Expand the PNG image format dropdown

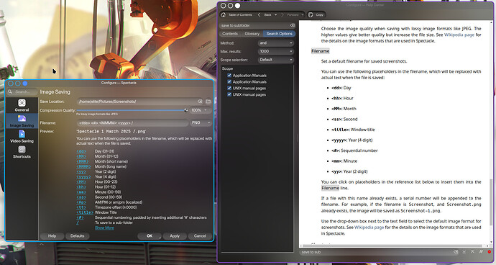pyautogui.click(x=201, y=122)
